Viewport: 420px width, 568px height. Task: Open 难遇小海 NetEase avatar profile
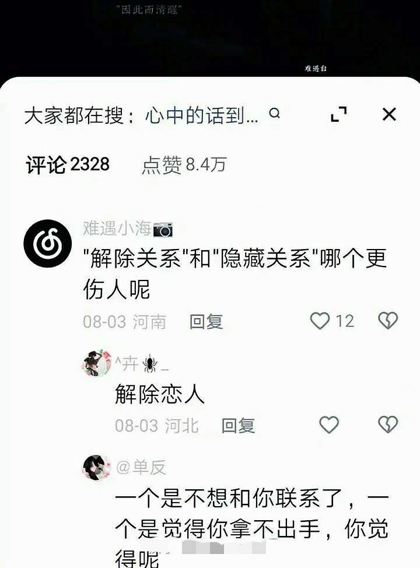47,243
